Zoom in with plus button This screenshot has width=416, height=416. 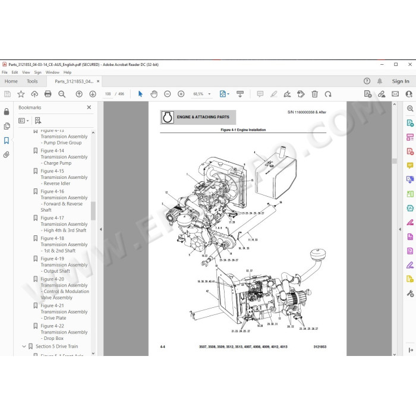point(181,94)
